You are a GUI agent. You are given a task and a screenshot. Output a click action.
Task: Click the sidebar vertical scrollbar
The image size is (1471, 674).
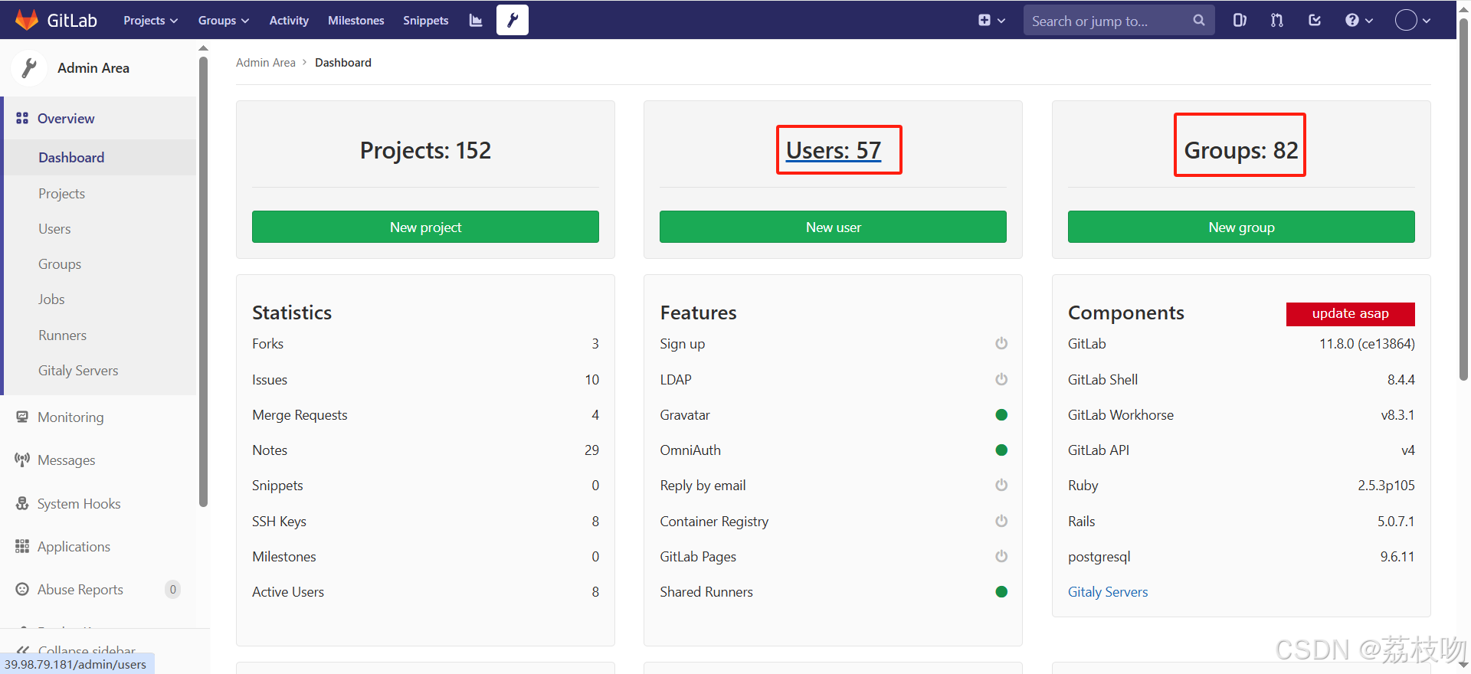203,282
